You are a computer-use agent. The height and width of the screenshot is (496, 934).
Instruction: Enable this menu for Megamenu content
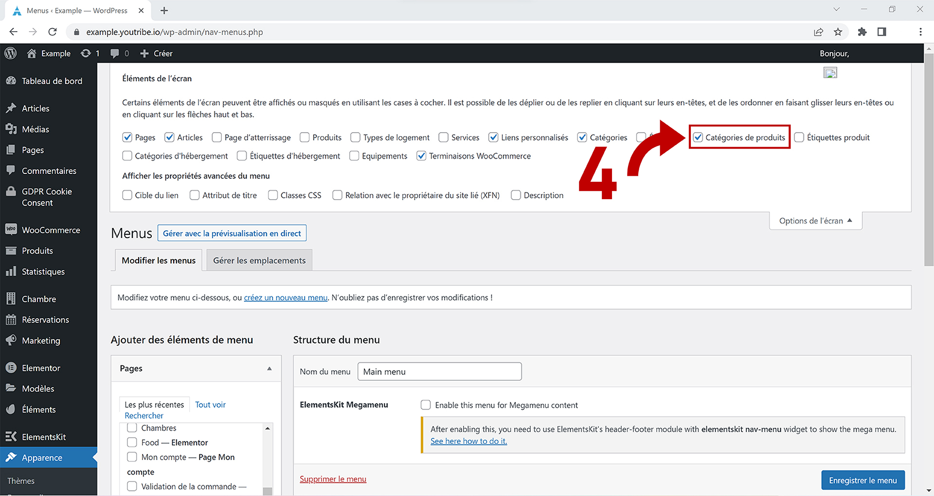(426, 405)
